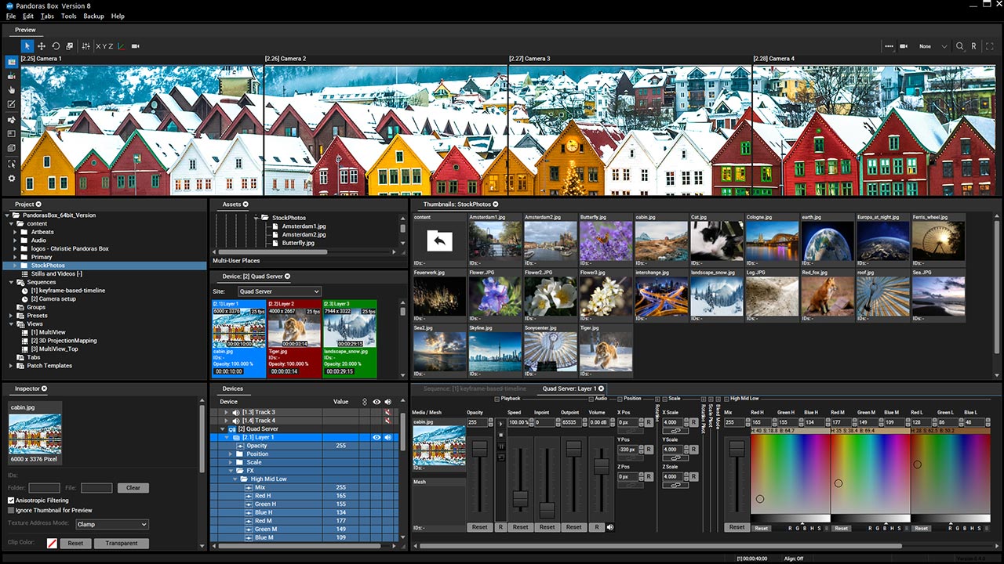Click Reset button under Opacity fader
The width and height of the screenshot is (1004, 564).
coord(479,527)
